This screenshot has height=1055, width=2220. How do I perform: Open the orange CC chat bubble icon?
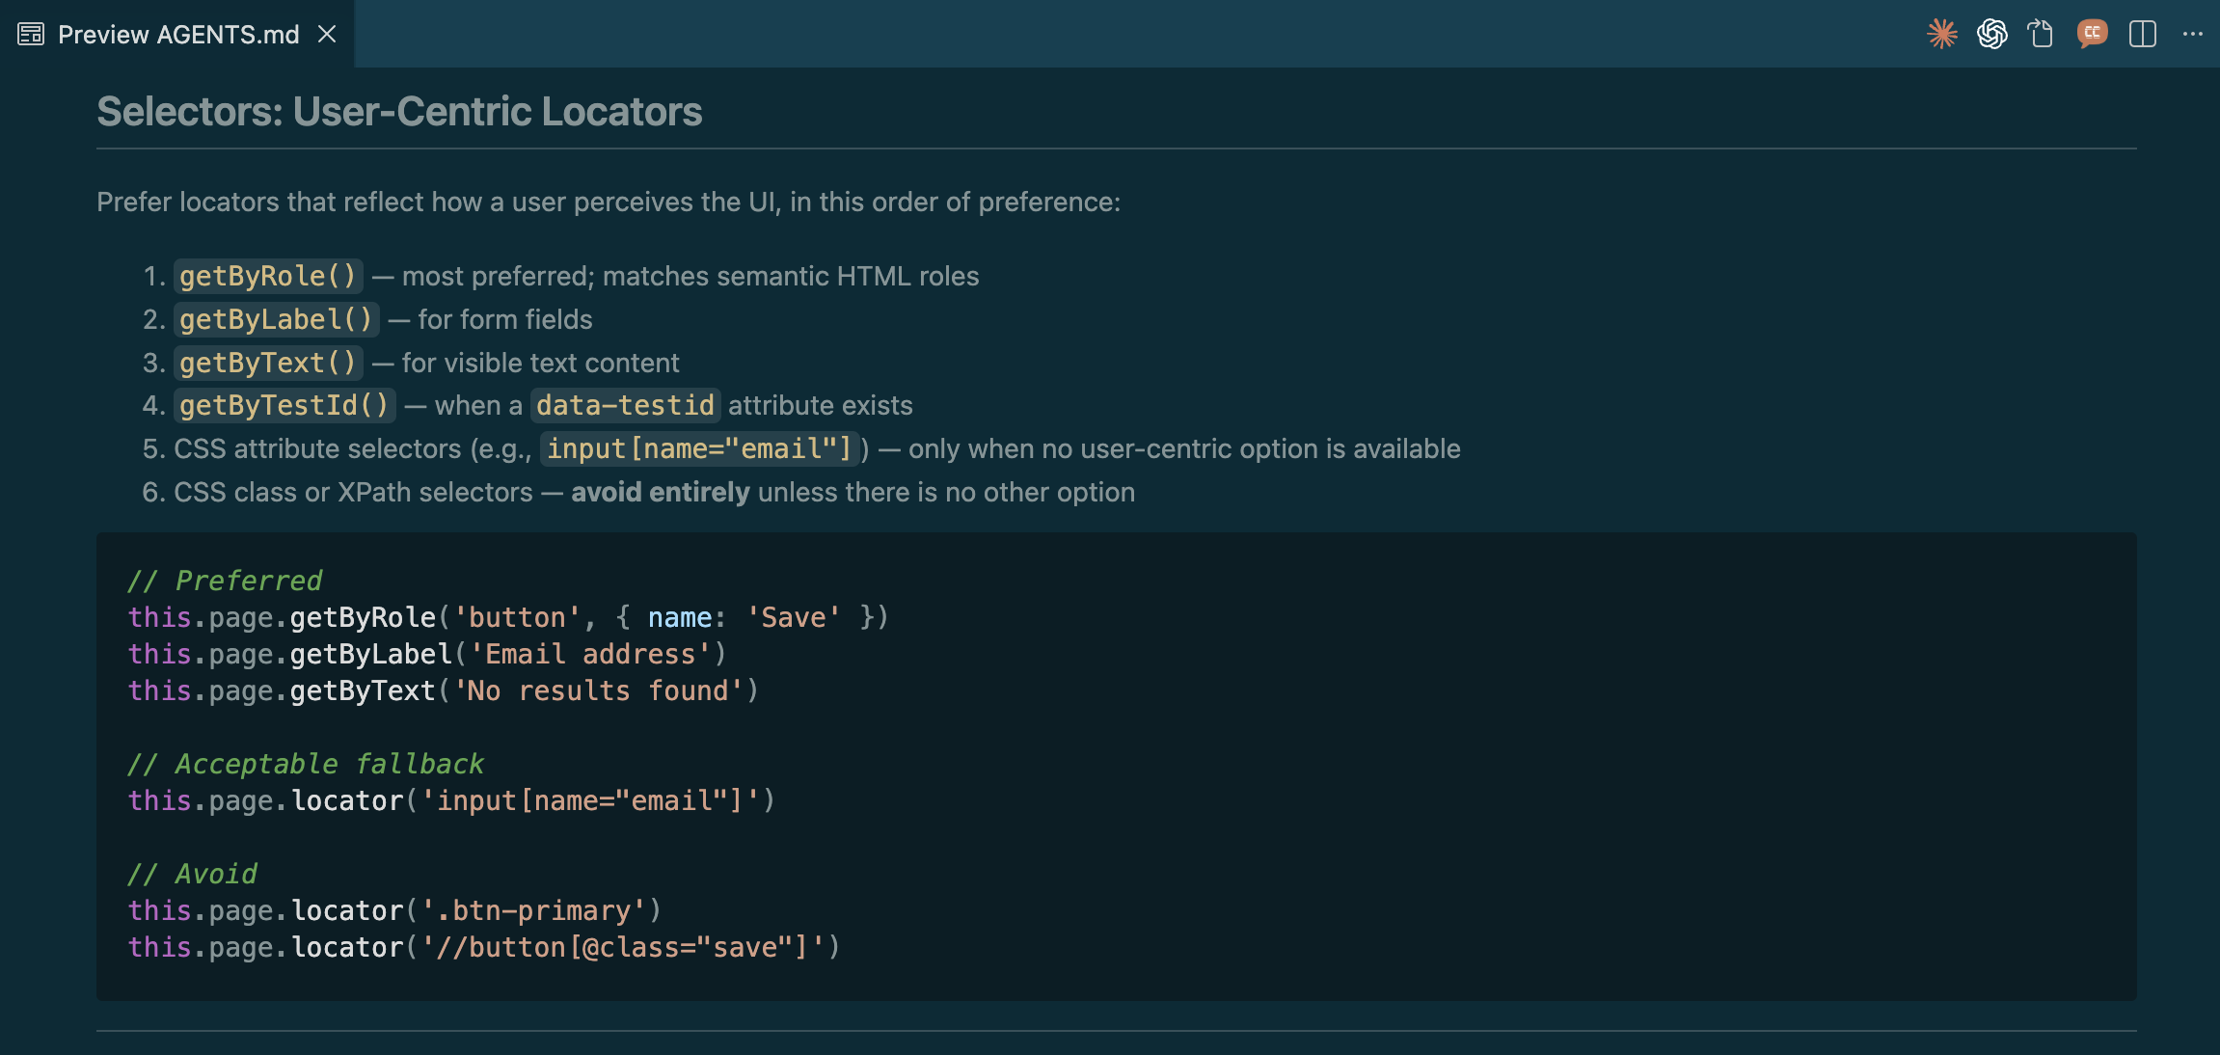(x=2093, y=34)
